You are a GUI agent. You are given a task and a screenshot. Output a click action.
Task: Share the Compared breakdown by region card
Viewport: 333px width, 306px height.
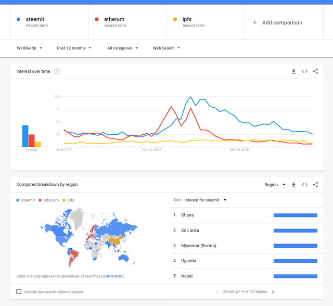tap(316, 185)
